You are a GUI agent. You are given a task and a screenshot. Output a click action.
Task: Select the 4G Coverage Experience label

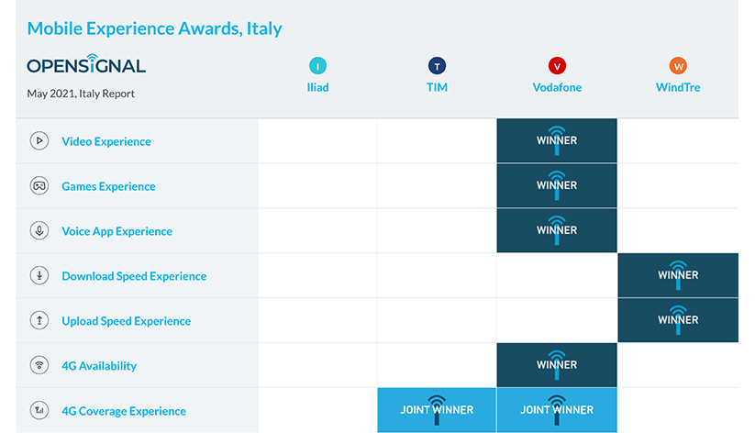click(124, 411)
